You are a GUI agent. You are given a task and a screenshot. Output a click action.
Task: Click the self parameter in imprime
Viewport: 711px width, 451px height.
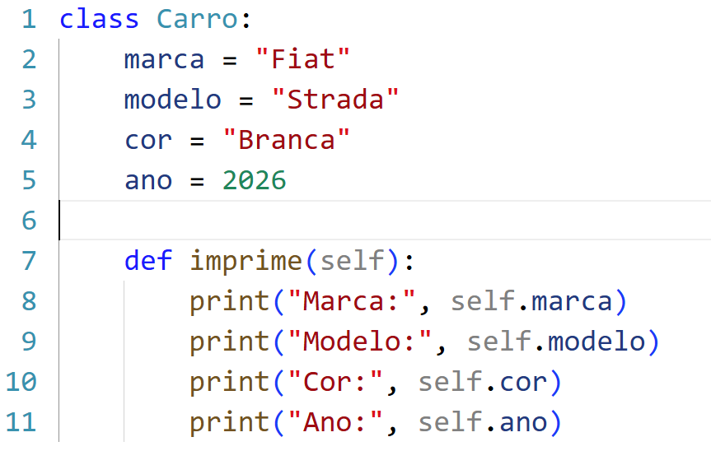pyautogui.click(x=353, y=261)
